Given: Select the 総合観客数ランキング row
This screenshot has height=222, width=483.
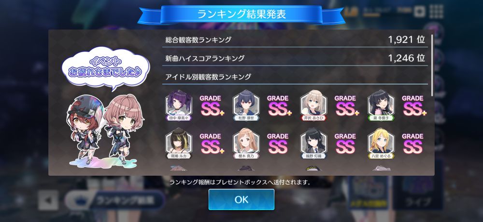Looking at the screenshot, I should pos(295,39).
